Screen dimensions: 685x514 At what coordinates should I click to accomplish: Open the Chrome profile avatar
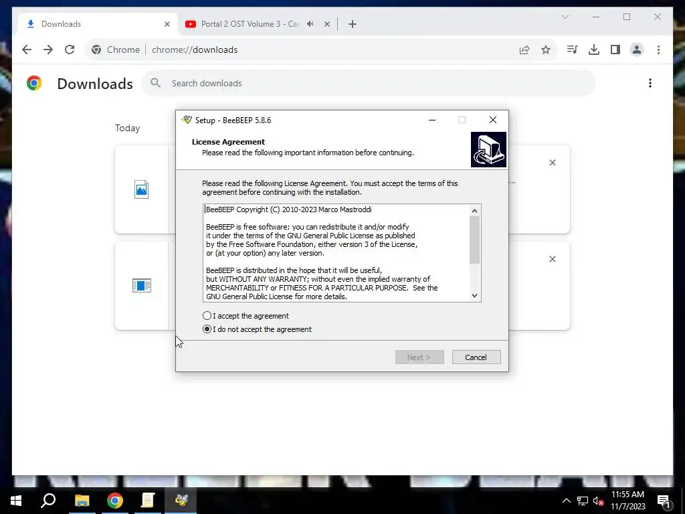tap(637, 50)
